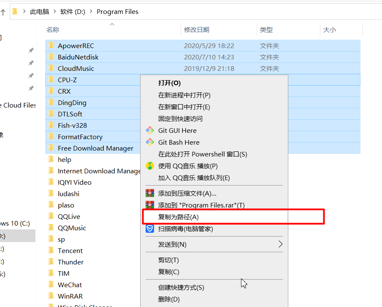
Task: Click WinRAR icon beside 添加到压缩文件(A)...
Action: 149,193
